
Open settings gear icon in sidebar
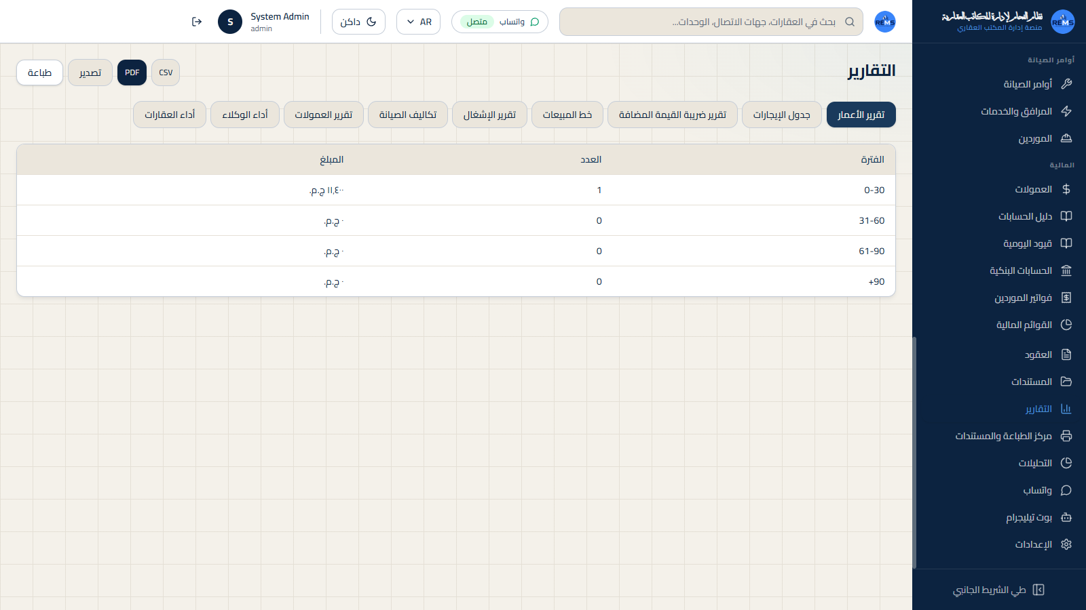coord(1066,544)
